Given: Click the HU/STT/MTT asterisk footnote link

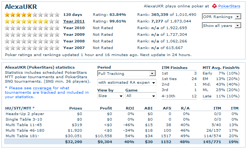Looking at the screenshot, I should (34, 108).
